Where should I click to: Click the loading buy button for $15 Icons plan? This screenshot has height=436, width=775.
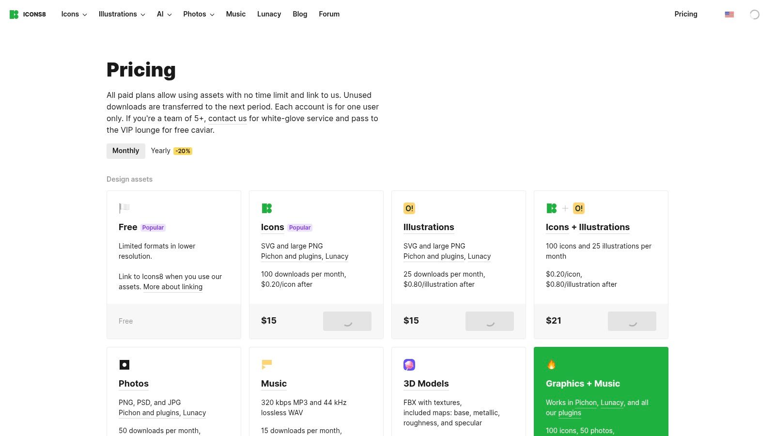(347, 321)
